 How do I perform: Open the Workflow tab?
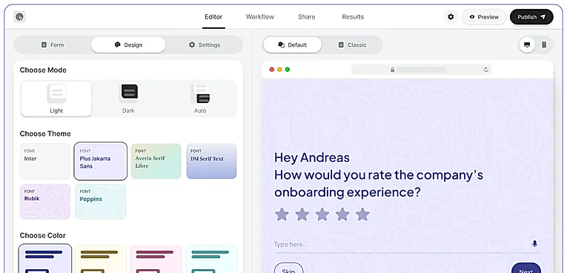260,17
